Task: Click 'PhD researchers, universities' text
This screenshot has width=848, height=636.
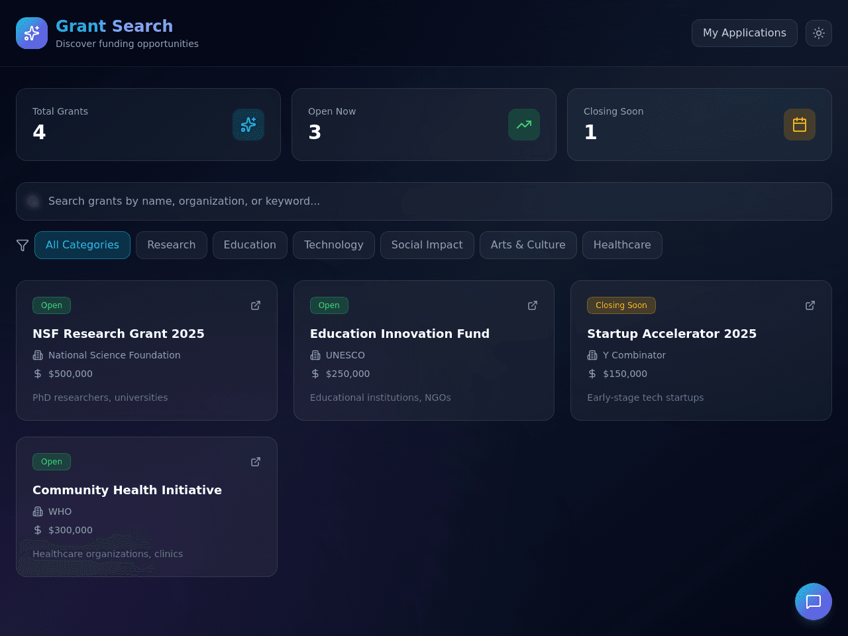Action: [100, 397]
